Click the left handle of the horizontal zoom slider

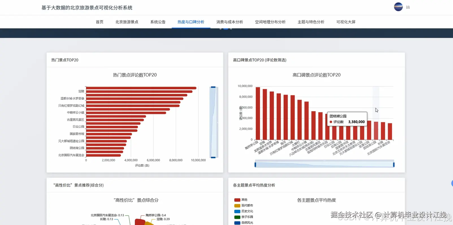point(255,164)
